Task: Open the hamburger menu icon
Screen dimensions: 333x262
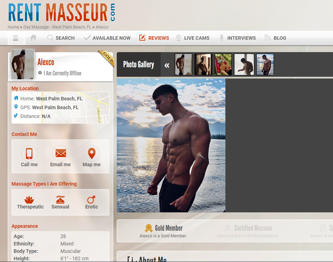Action: tap(15, 38)
